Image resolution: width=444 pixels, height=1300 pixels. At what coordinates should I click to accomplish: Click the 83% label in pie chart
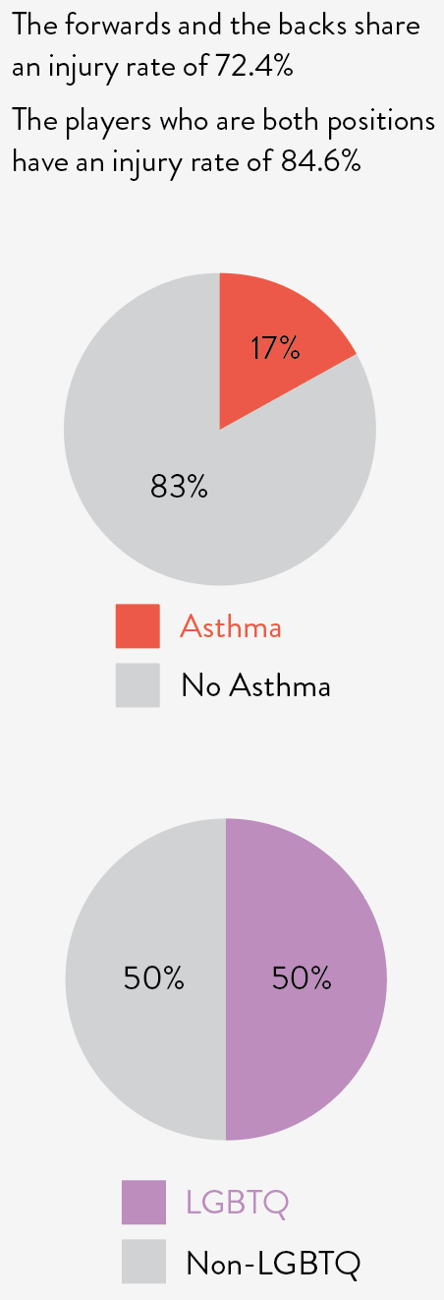tap(179, 486)
